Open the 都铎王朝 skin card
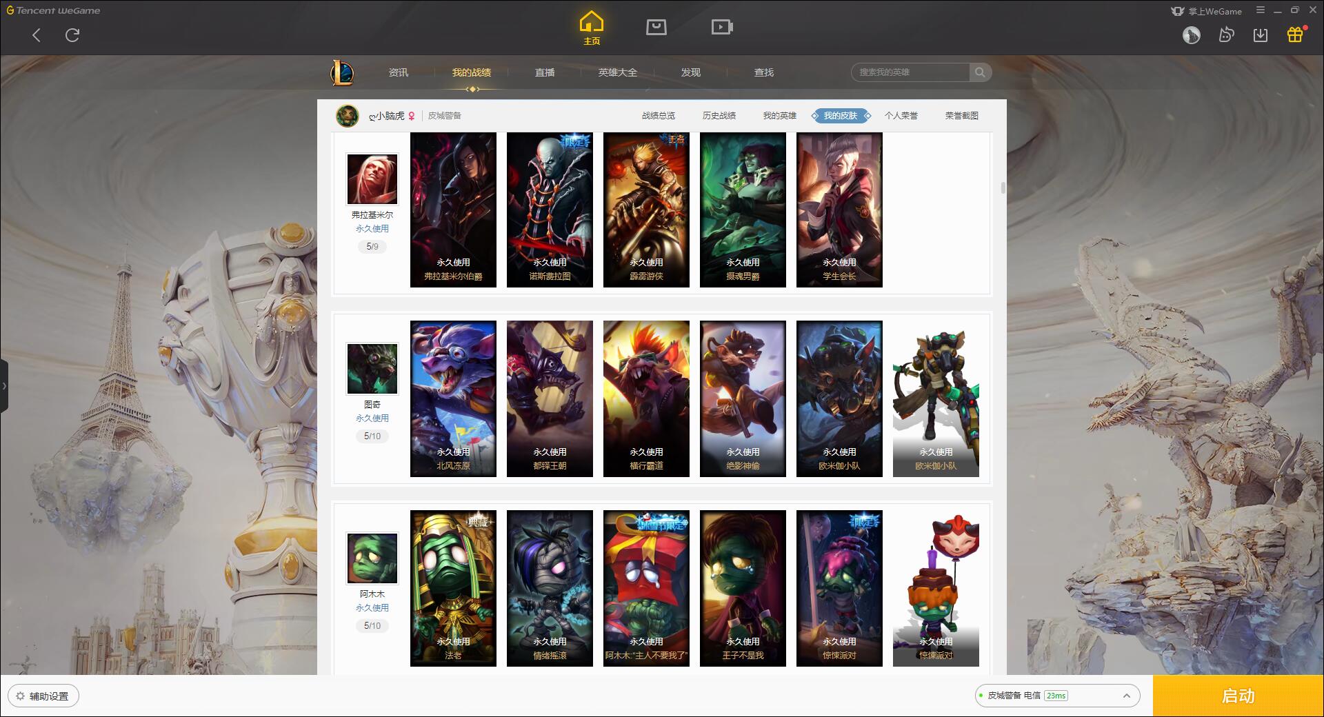The height and width of the screenshot is (717, 1324). point(550,398)
